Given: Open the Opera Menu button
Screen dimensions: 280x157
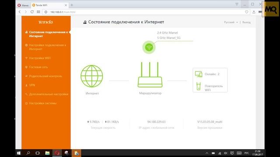Looking at the screenshot, I should 23,5.
